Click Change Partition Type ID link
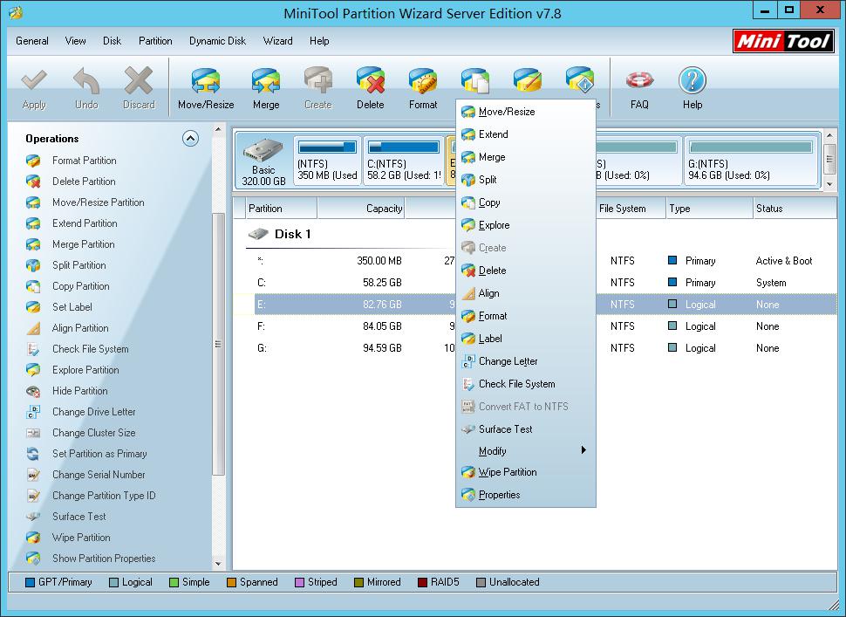 point(104,496)
